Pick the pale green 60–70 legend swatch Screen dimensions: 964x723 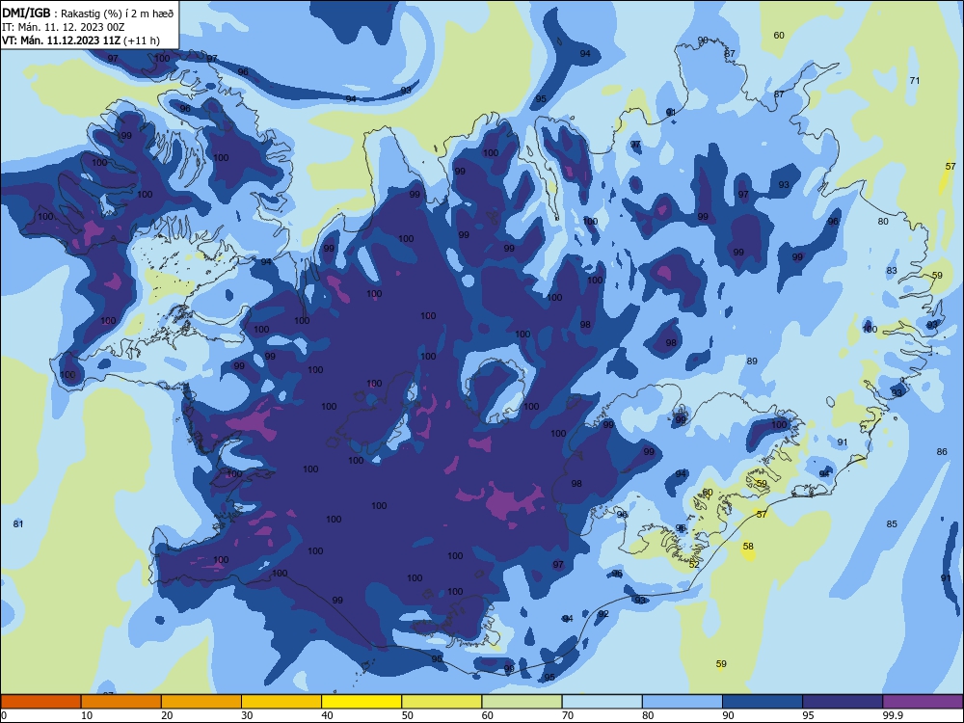click(522, 702)
